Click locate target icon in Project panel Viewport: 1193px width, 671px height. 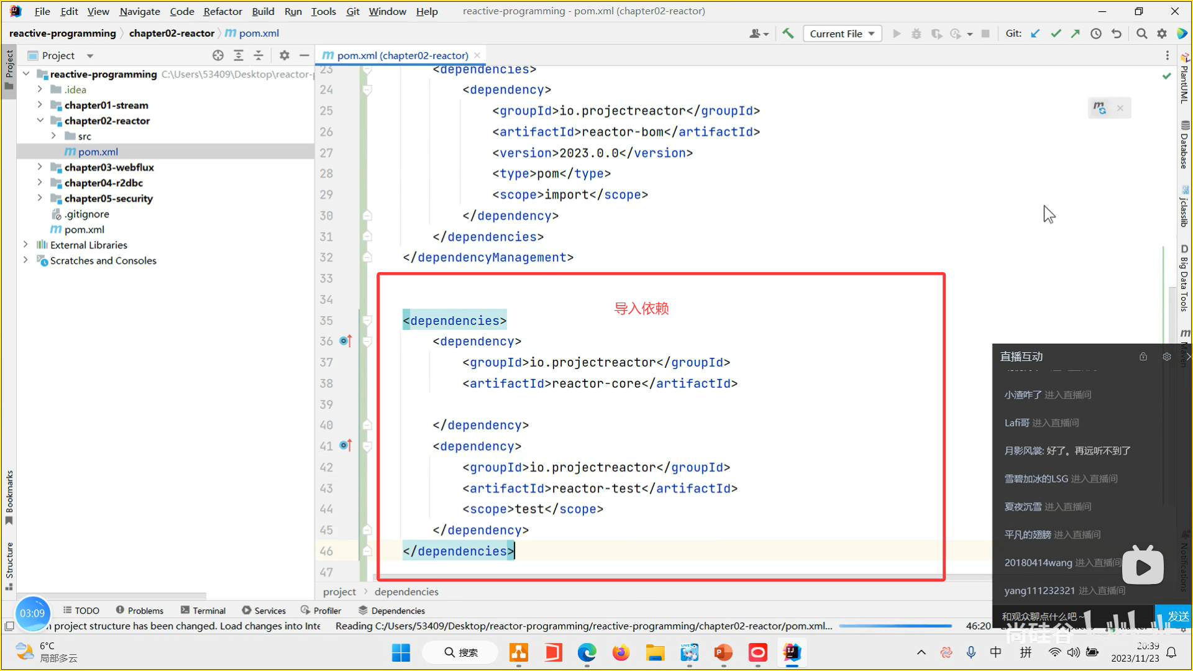[218, 55]
